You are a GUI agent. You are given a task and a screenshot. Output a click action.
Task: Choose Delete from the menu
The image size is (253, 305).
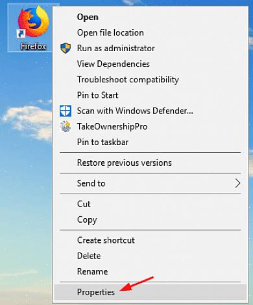(x=151, y=256)
